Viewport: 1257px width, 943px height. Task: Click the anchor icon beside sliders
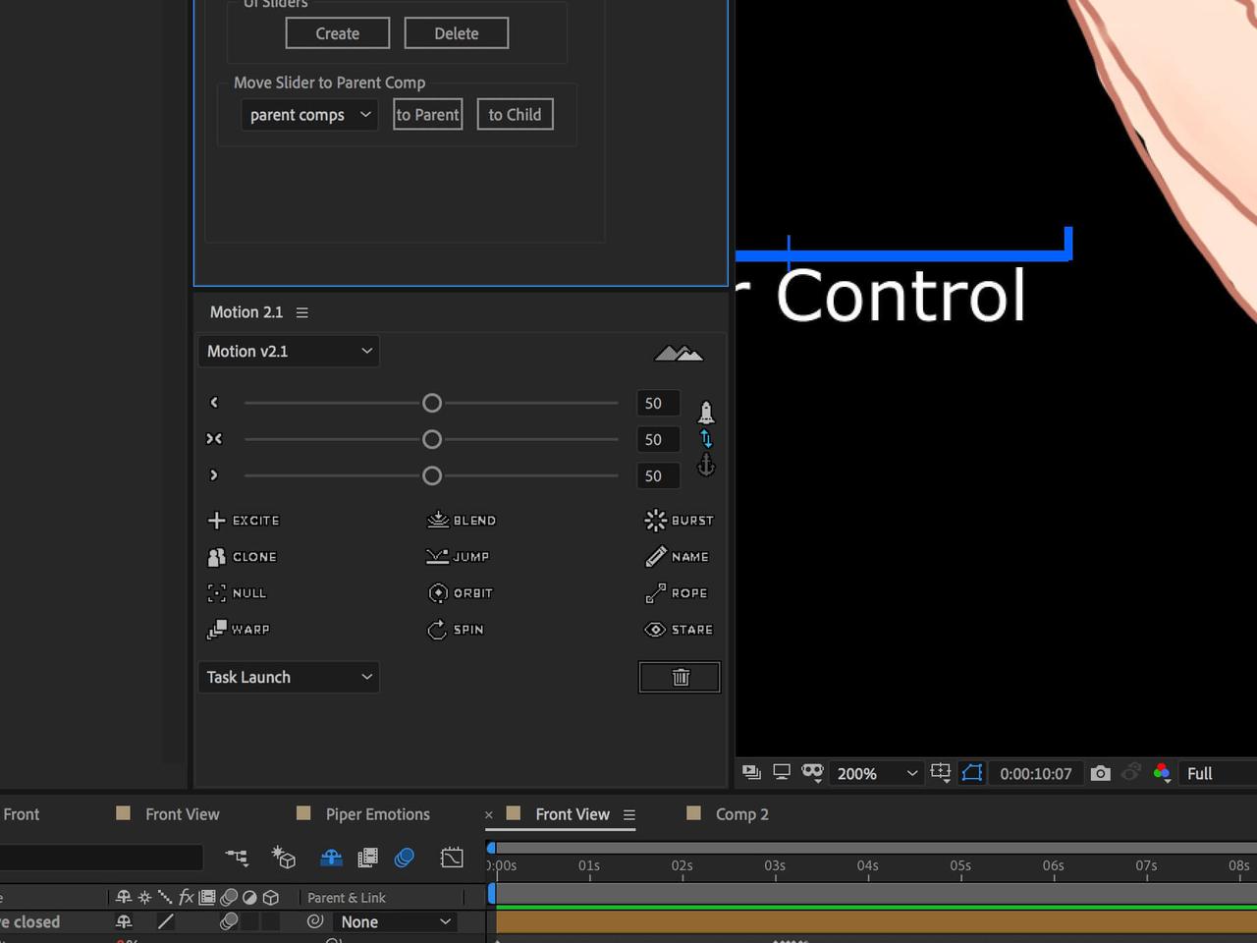pos(706,466)
